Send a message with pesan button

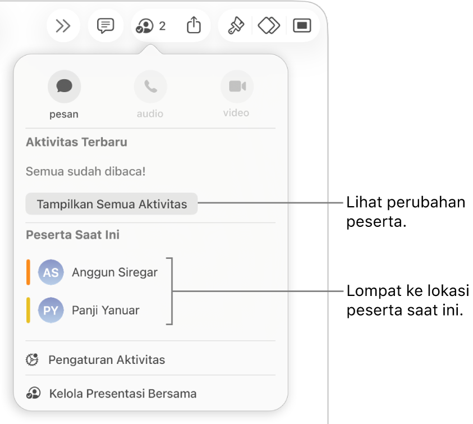tap(65, 86)
